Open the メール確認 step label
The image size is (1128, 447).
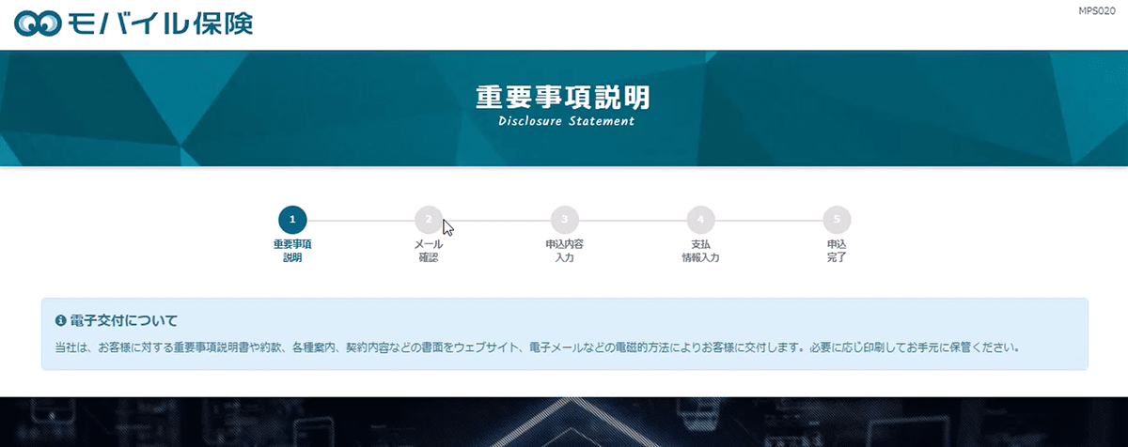pyautogui.click(x=428, y=250)
